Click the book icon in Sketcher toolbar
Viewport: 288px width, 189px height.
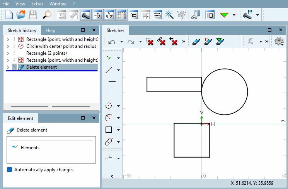tap(251, 41)
